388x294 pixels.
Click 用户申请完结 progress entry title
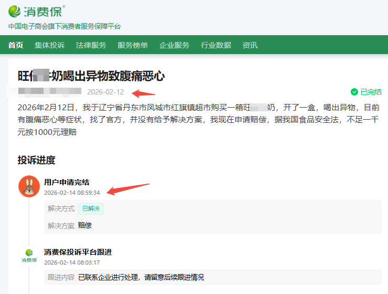pyautogui.click(x=67, y=182)
